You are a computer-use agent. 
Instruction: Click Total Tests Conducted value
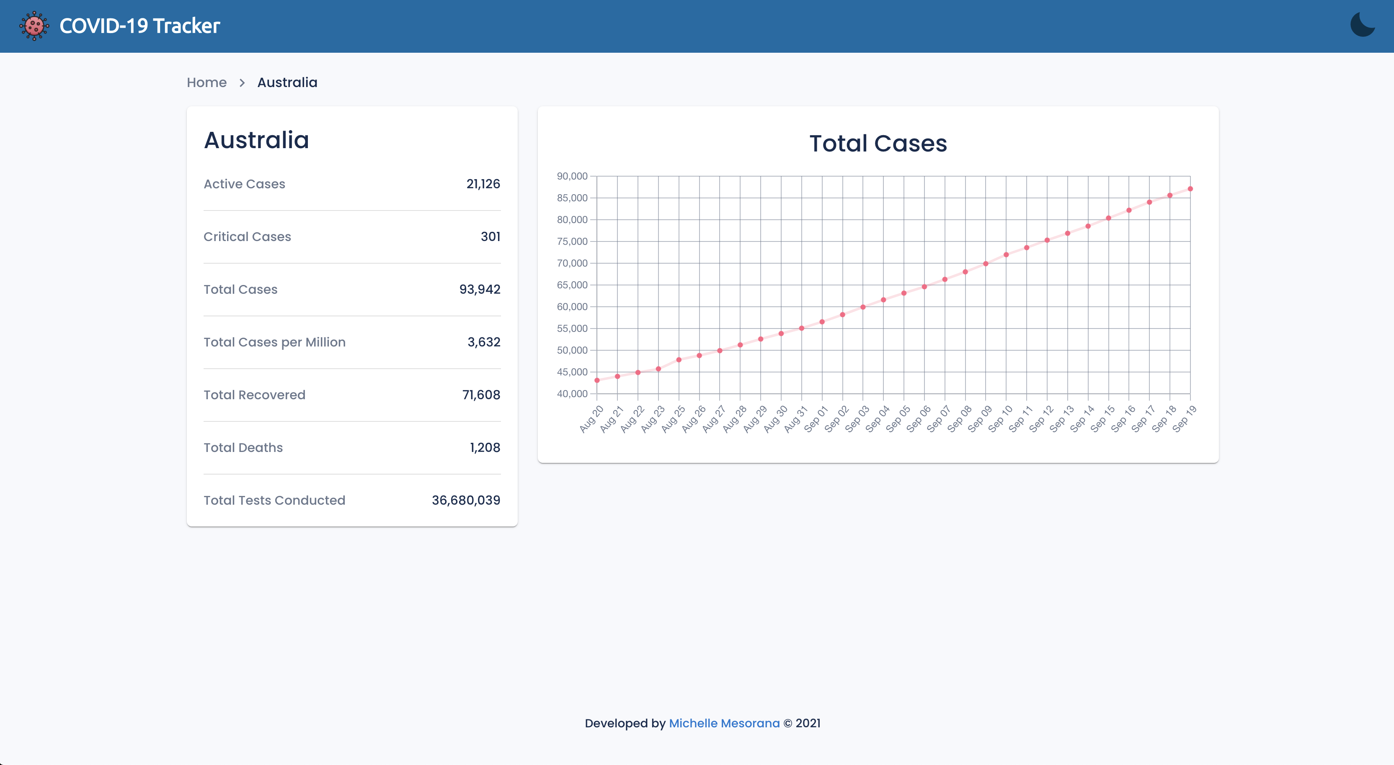tap(465, 501)
